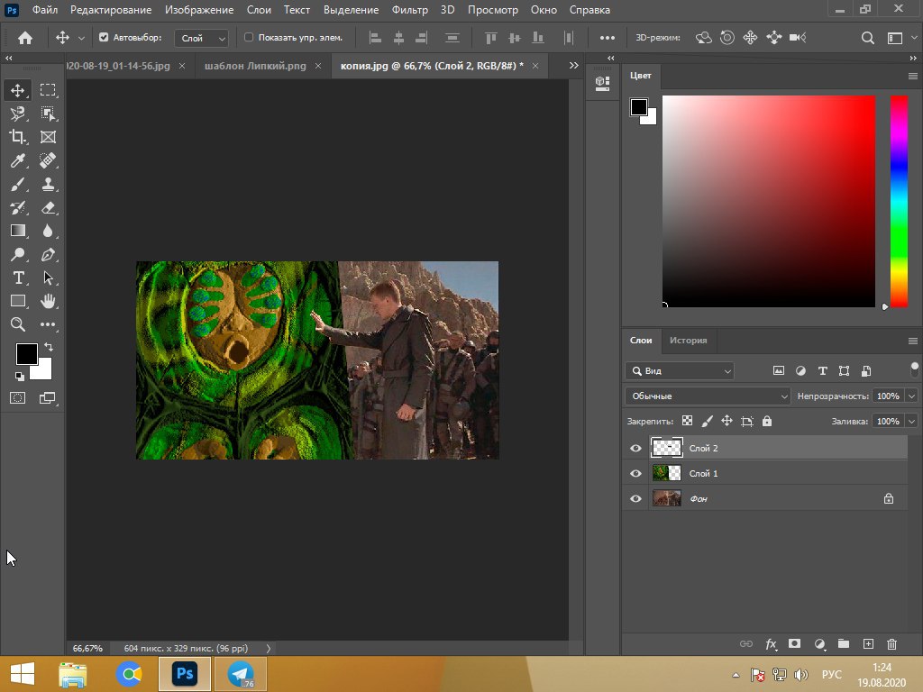Select the Hand tool

pos(48,301)
